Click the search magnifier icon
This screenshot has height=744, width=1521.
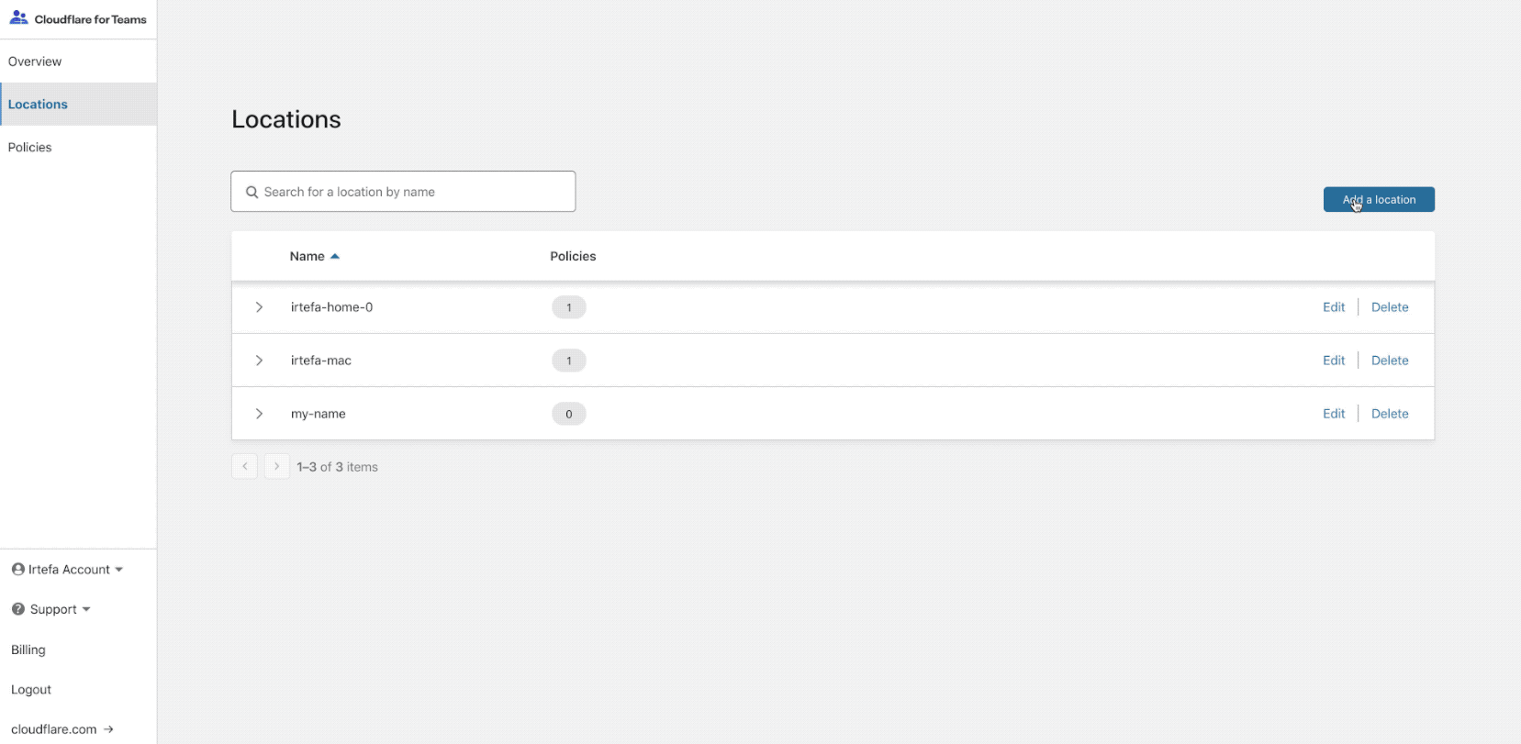[252, 192]
